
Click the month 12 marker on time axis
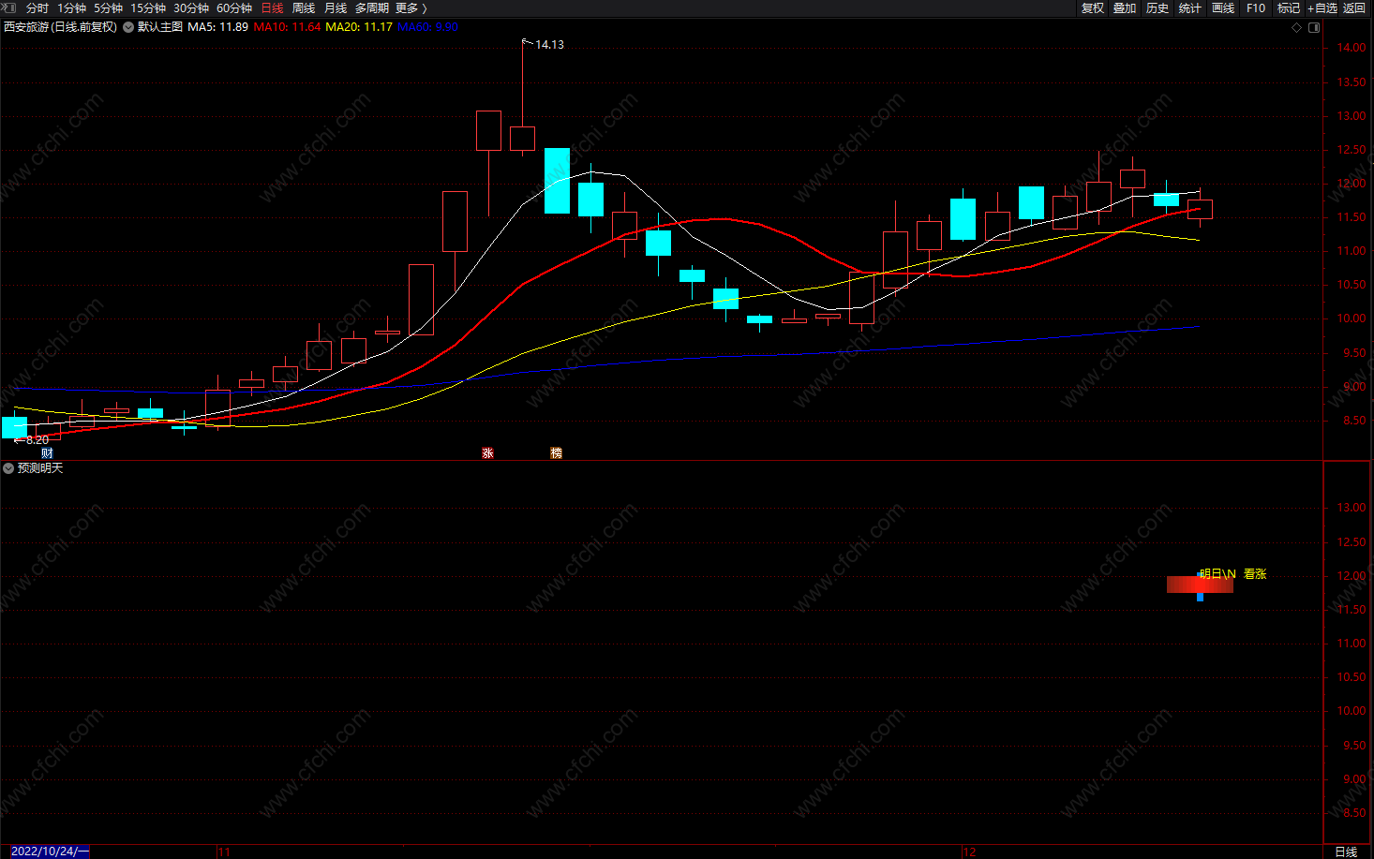(969, 852)
